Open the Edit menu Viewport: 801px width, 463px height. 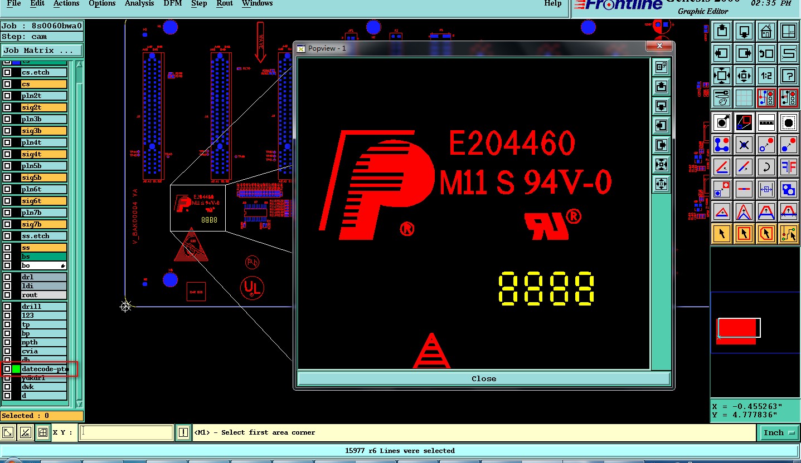coord(37,3)
